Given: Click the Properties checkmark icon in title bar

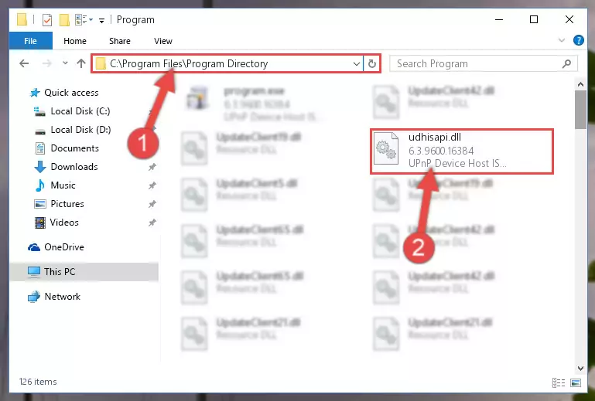Looking at the screenshot, I should point(47,20).
